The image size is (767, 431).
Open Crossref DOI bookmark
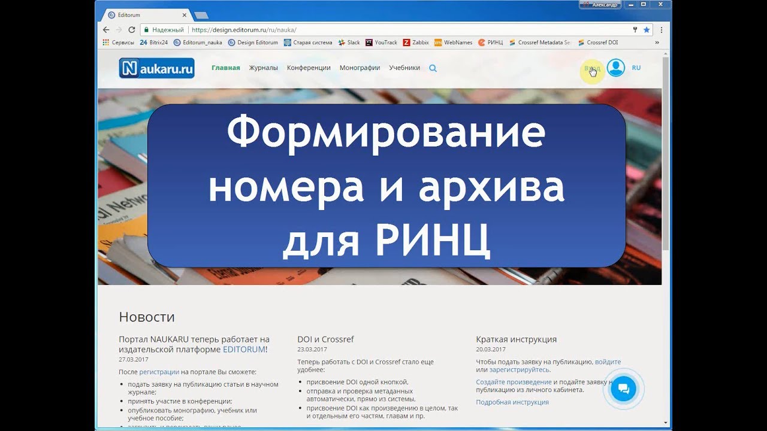click(597, 43)
